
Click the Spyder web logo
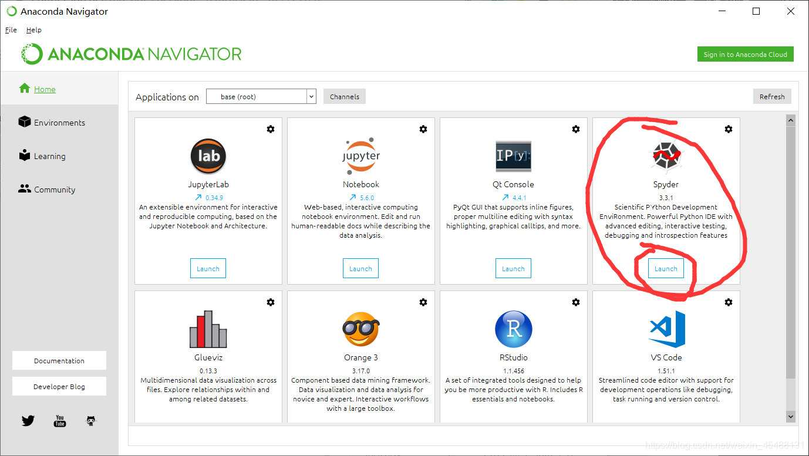[666, 157]
